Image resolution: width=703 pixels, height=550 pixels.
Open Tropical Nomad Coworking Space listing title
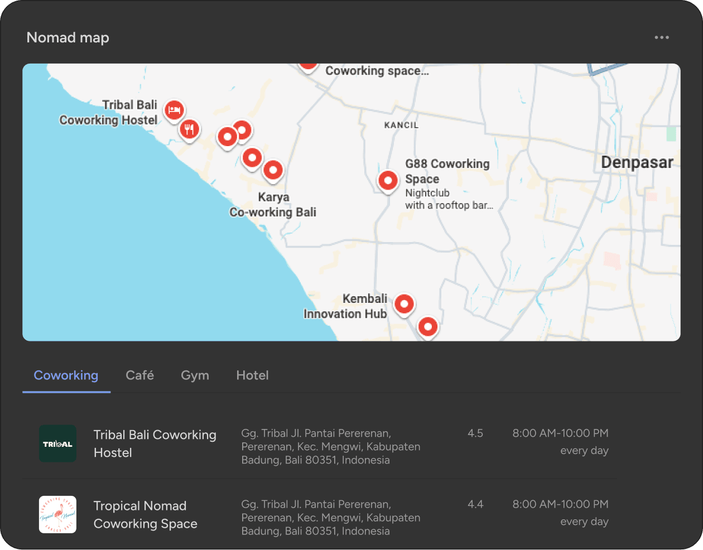click(145, 514)
